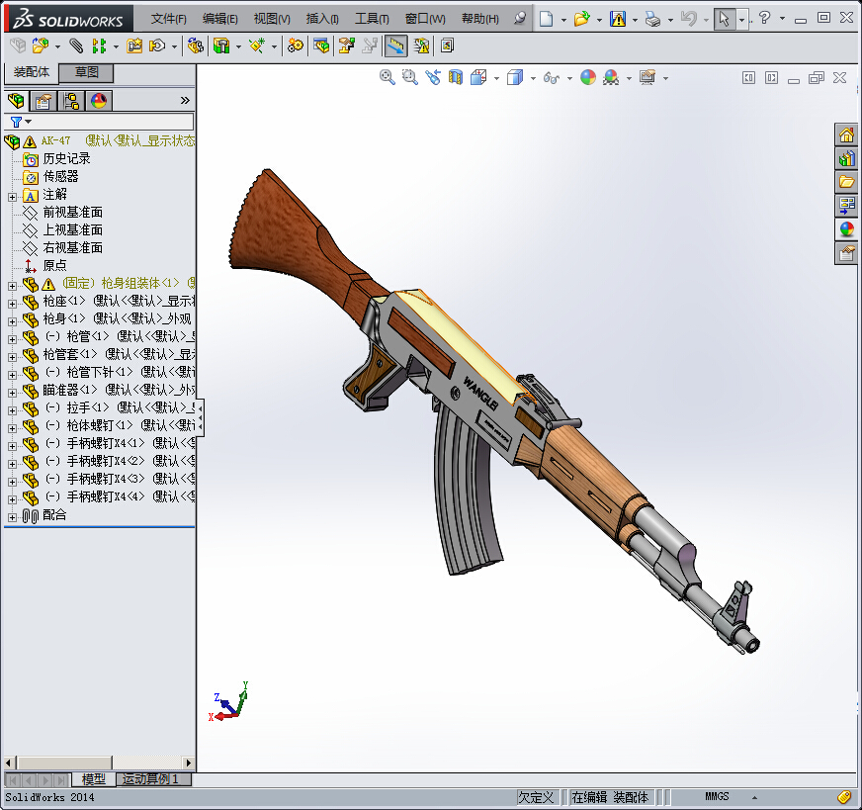
Task: Click the Open file folder icon
Action: [x=581, y=19]
